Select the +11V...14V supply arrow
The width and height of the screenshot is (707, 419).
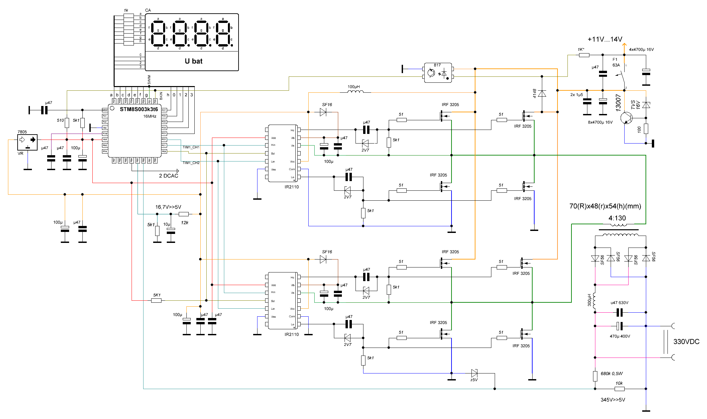click(x=624, y=47)
